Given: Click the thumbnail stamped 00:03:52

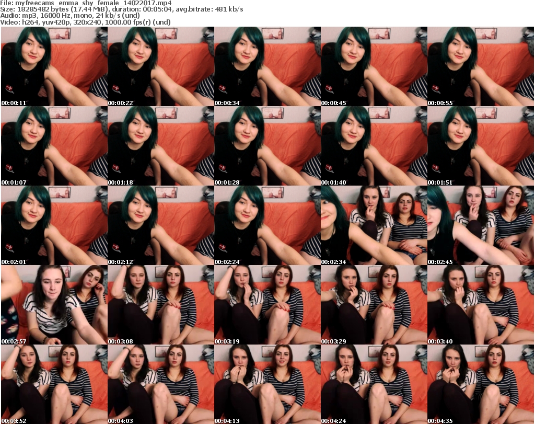Looking at the screenshot, I should [54, 384].
